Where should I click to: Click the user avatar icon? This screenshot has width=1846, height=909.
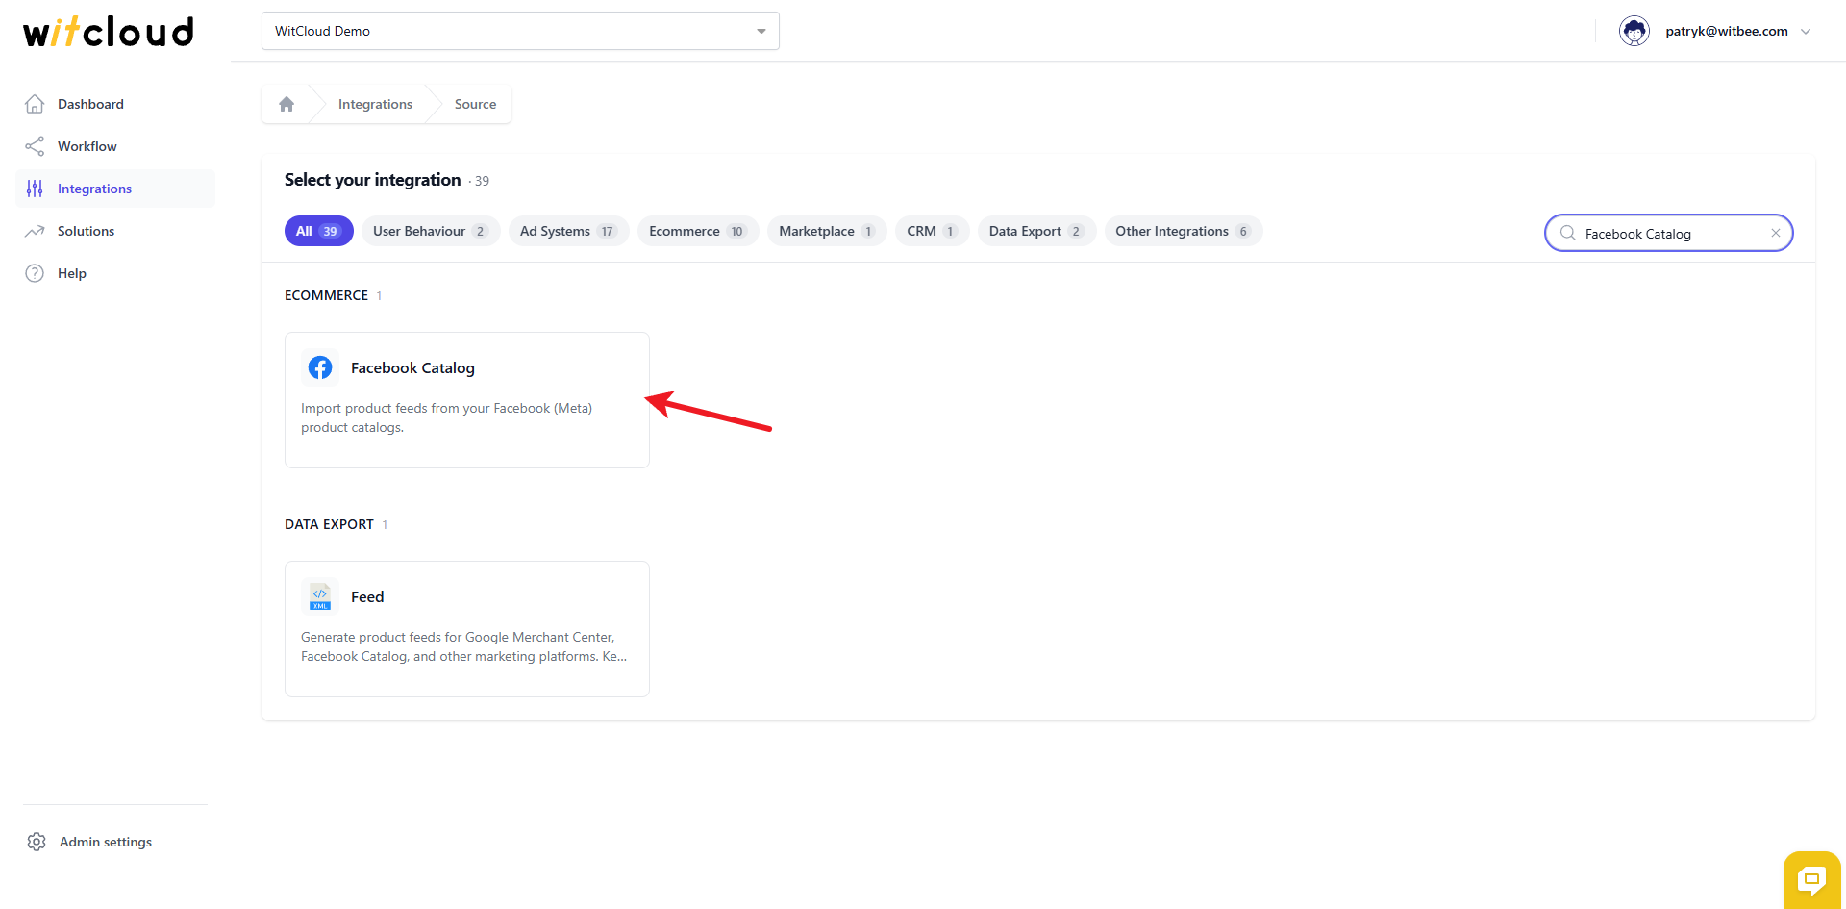point(1634,31)
